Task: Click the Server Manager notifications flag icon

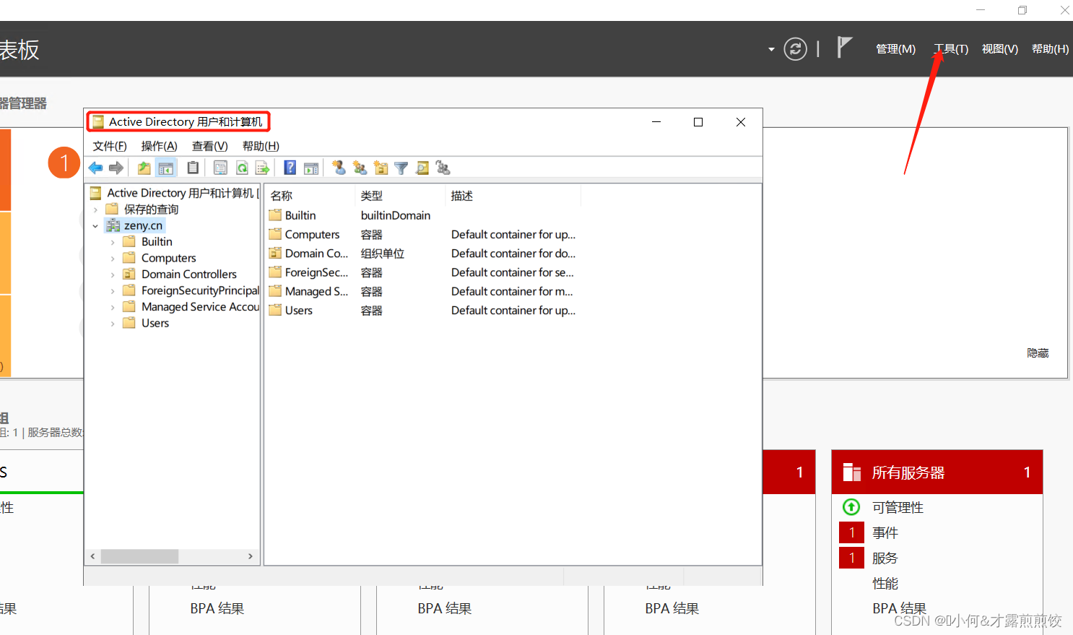Action: [844, 48]
